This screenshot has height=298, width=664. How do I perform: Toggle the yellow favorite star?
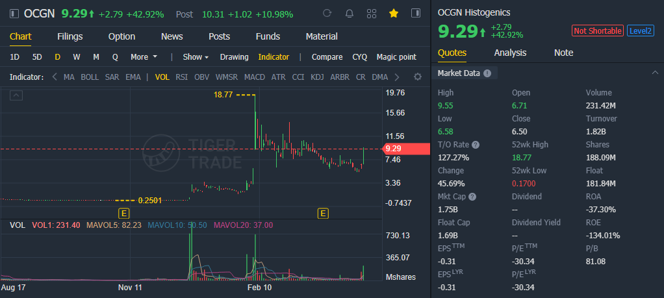pos(394,14)
